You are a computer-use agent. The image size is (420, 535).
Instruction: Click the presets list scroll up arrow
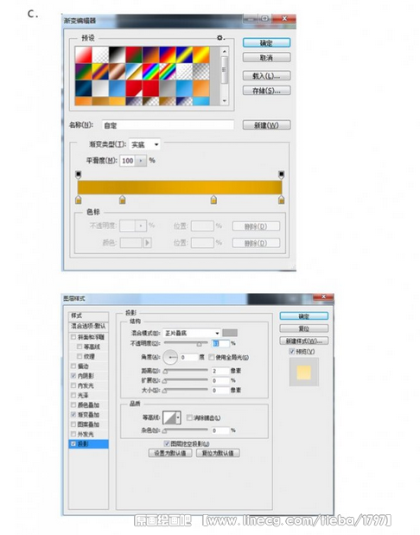pos(225,51)
